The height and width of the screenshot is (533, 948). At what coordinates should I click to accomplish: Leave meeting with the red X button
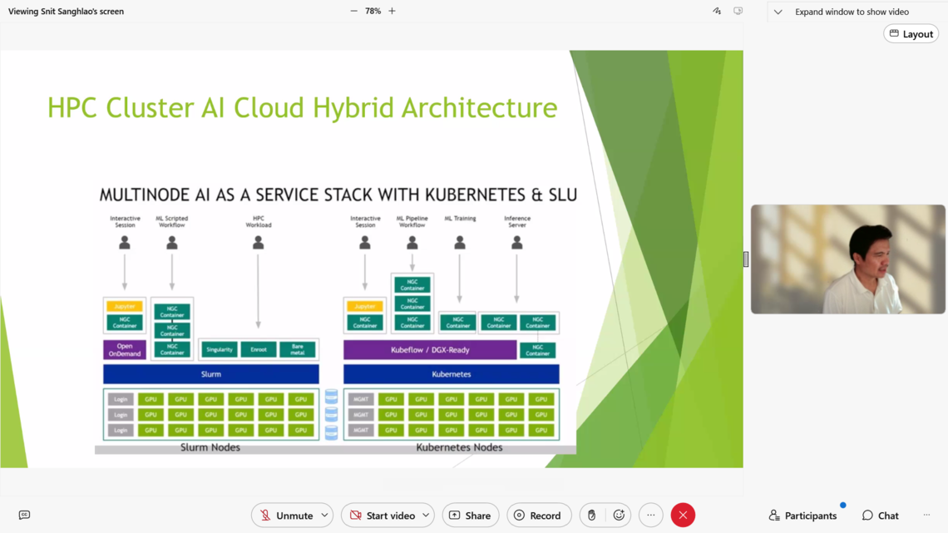click(683, 516)
